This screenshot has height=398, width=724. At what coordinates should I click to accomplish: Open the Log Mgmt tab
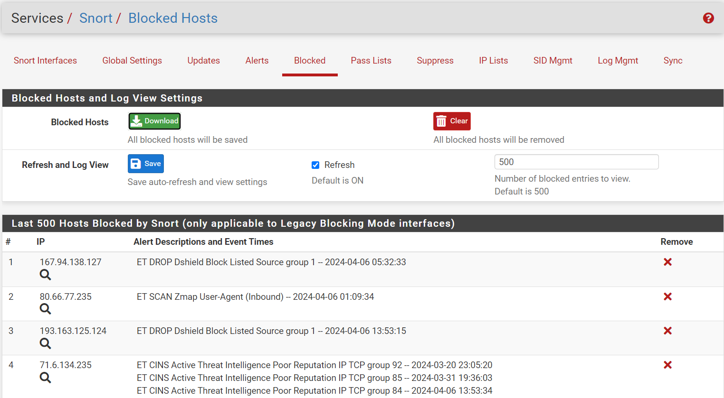[618, 61]
